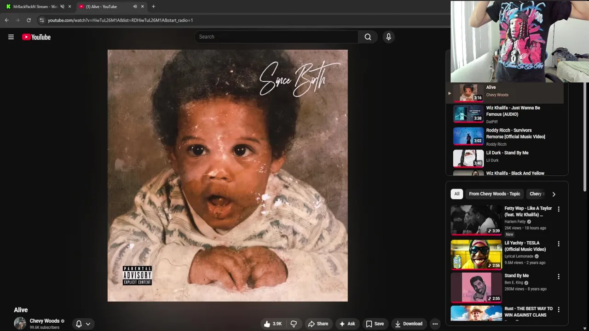This screenshot has height=331, width=589.
Task: Dislike the video with thumbs down
Action: click(294, 324)
